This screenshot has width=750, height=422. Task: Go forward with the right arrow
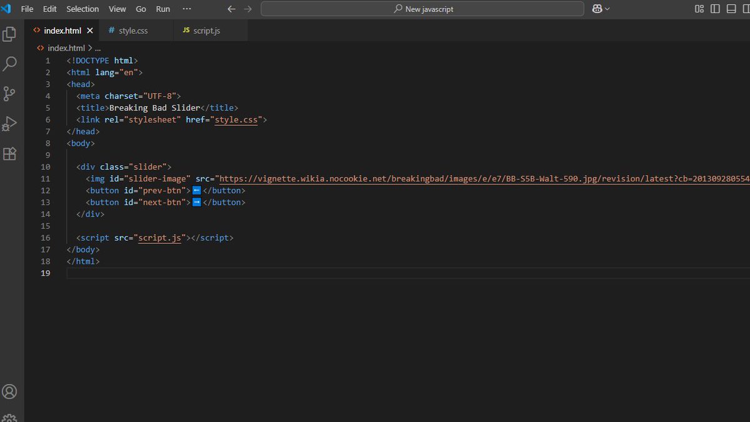coord(248,9)
